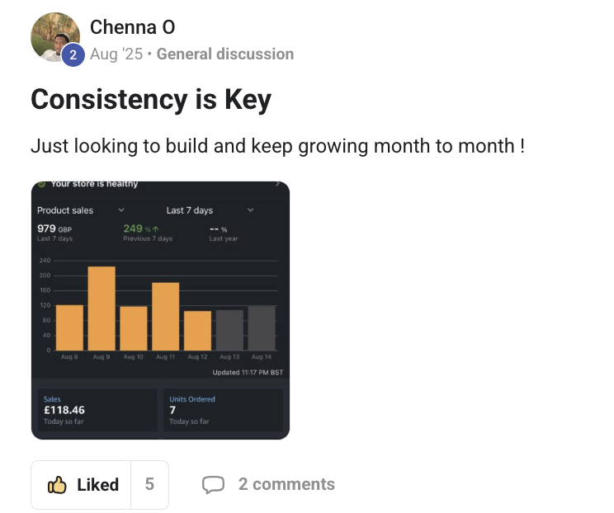The width and height of the screenshot is (614, 513).
Task: Expand the store health chevron arrow
Action: 278,185
